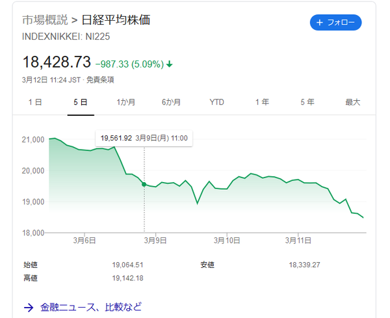Show the YTD chart range
This screenshot has width=390, height=318.
216,102
